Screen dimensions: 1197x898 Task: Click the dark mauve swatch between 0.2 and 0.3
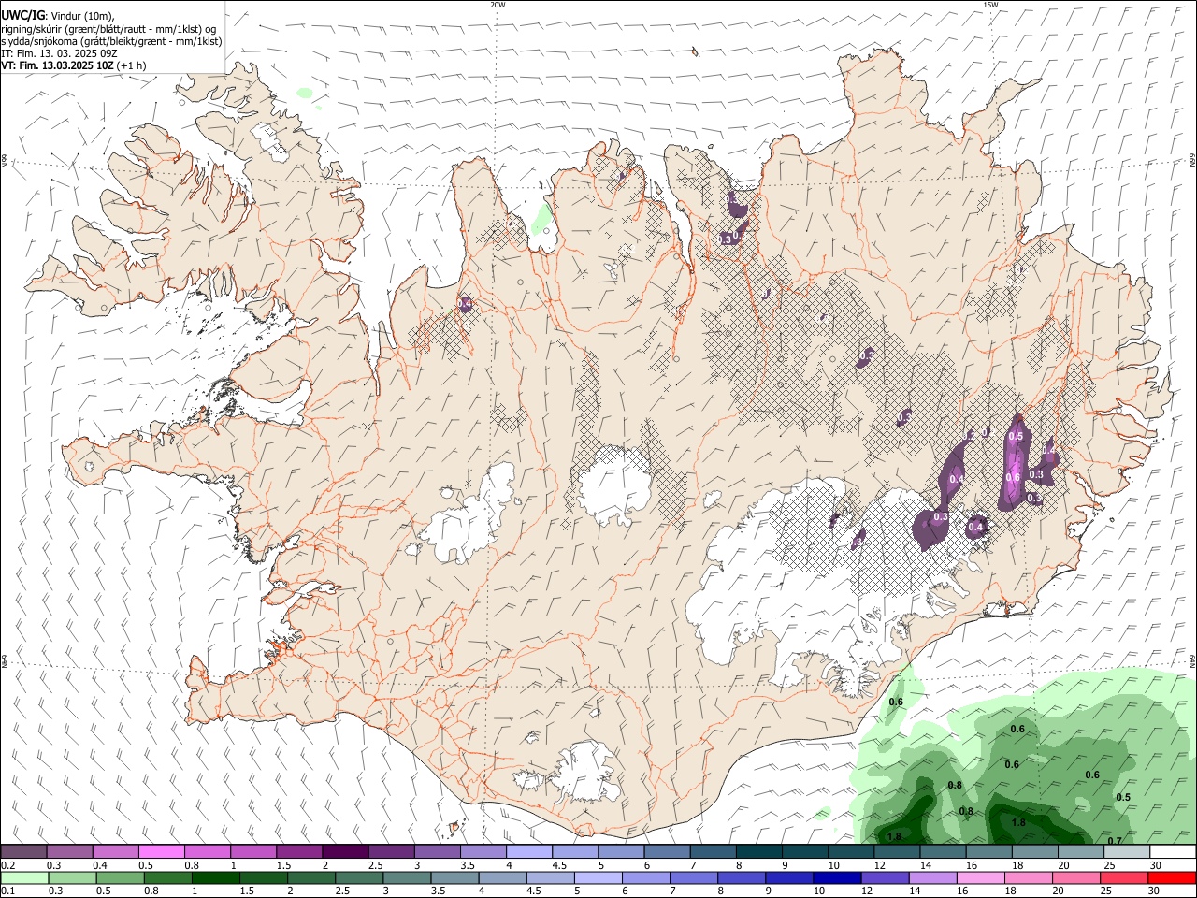[23, 851]
